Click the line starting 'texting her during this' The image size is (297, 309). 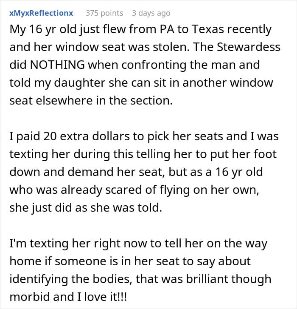tap(143, 154)
